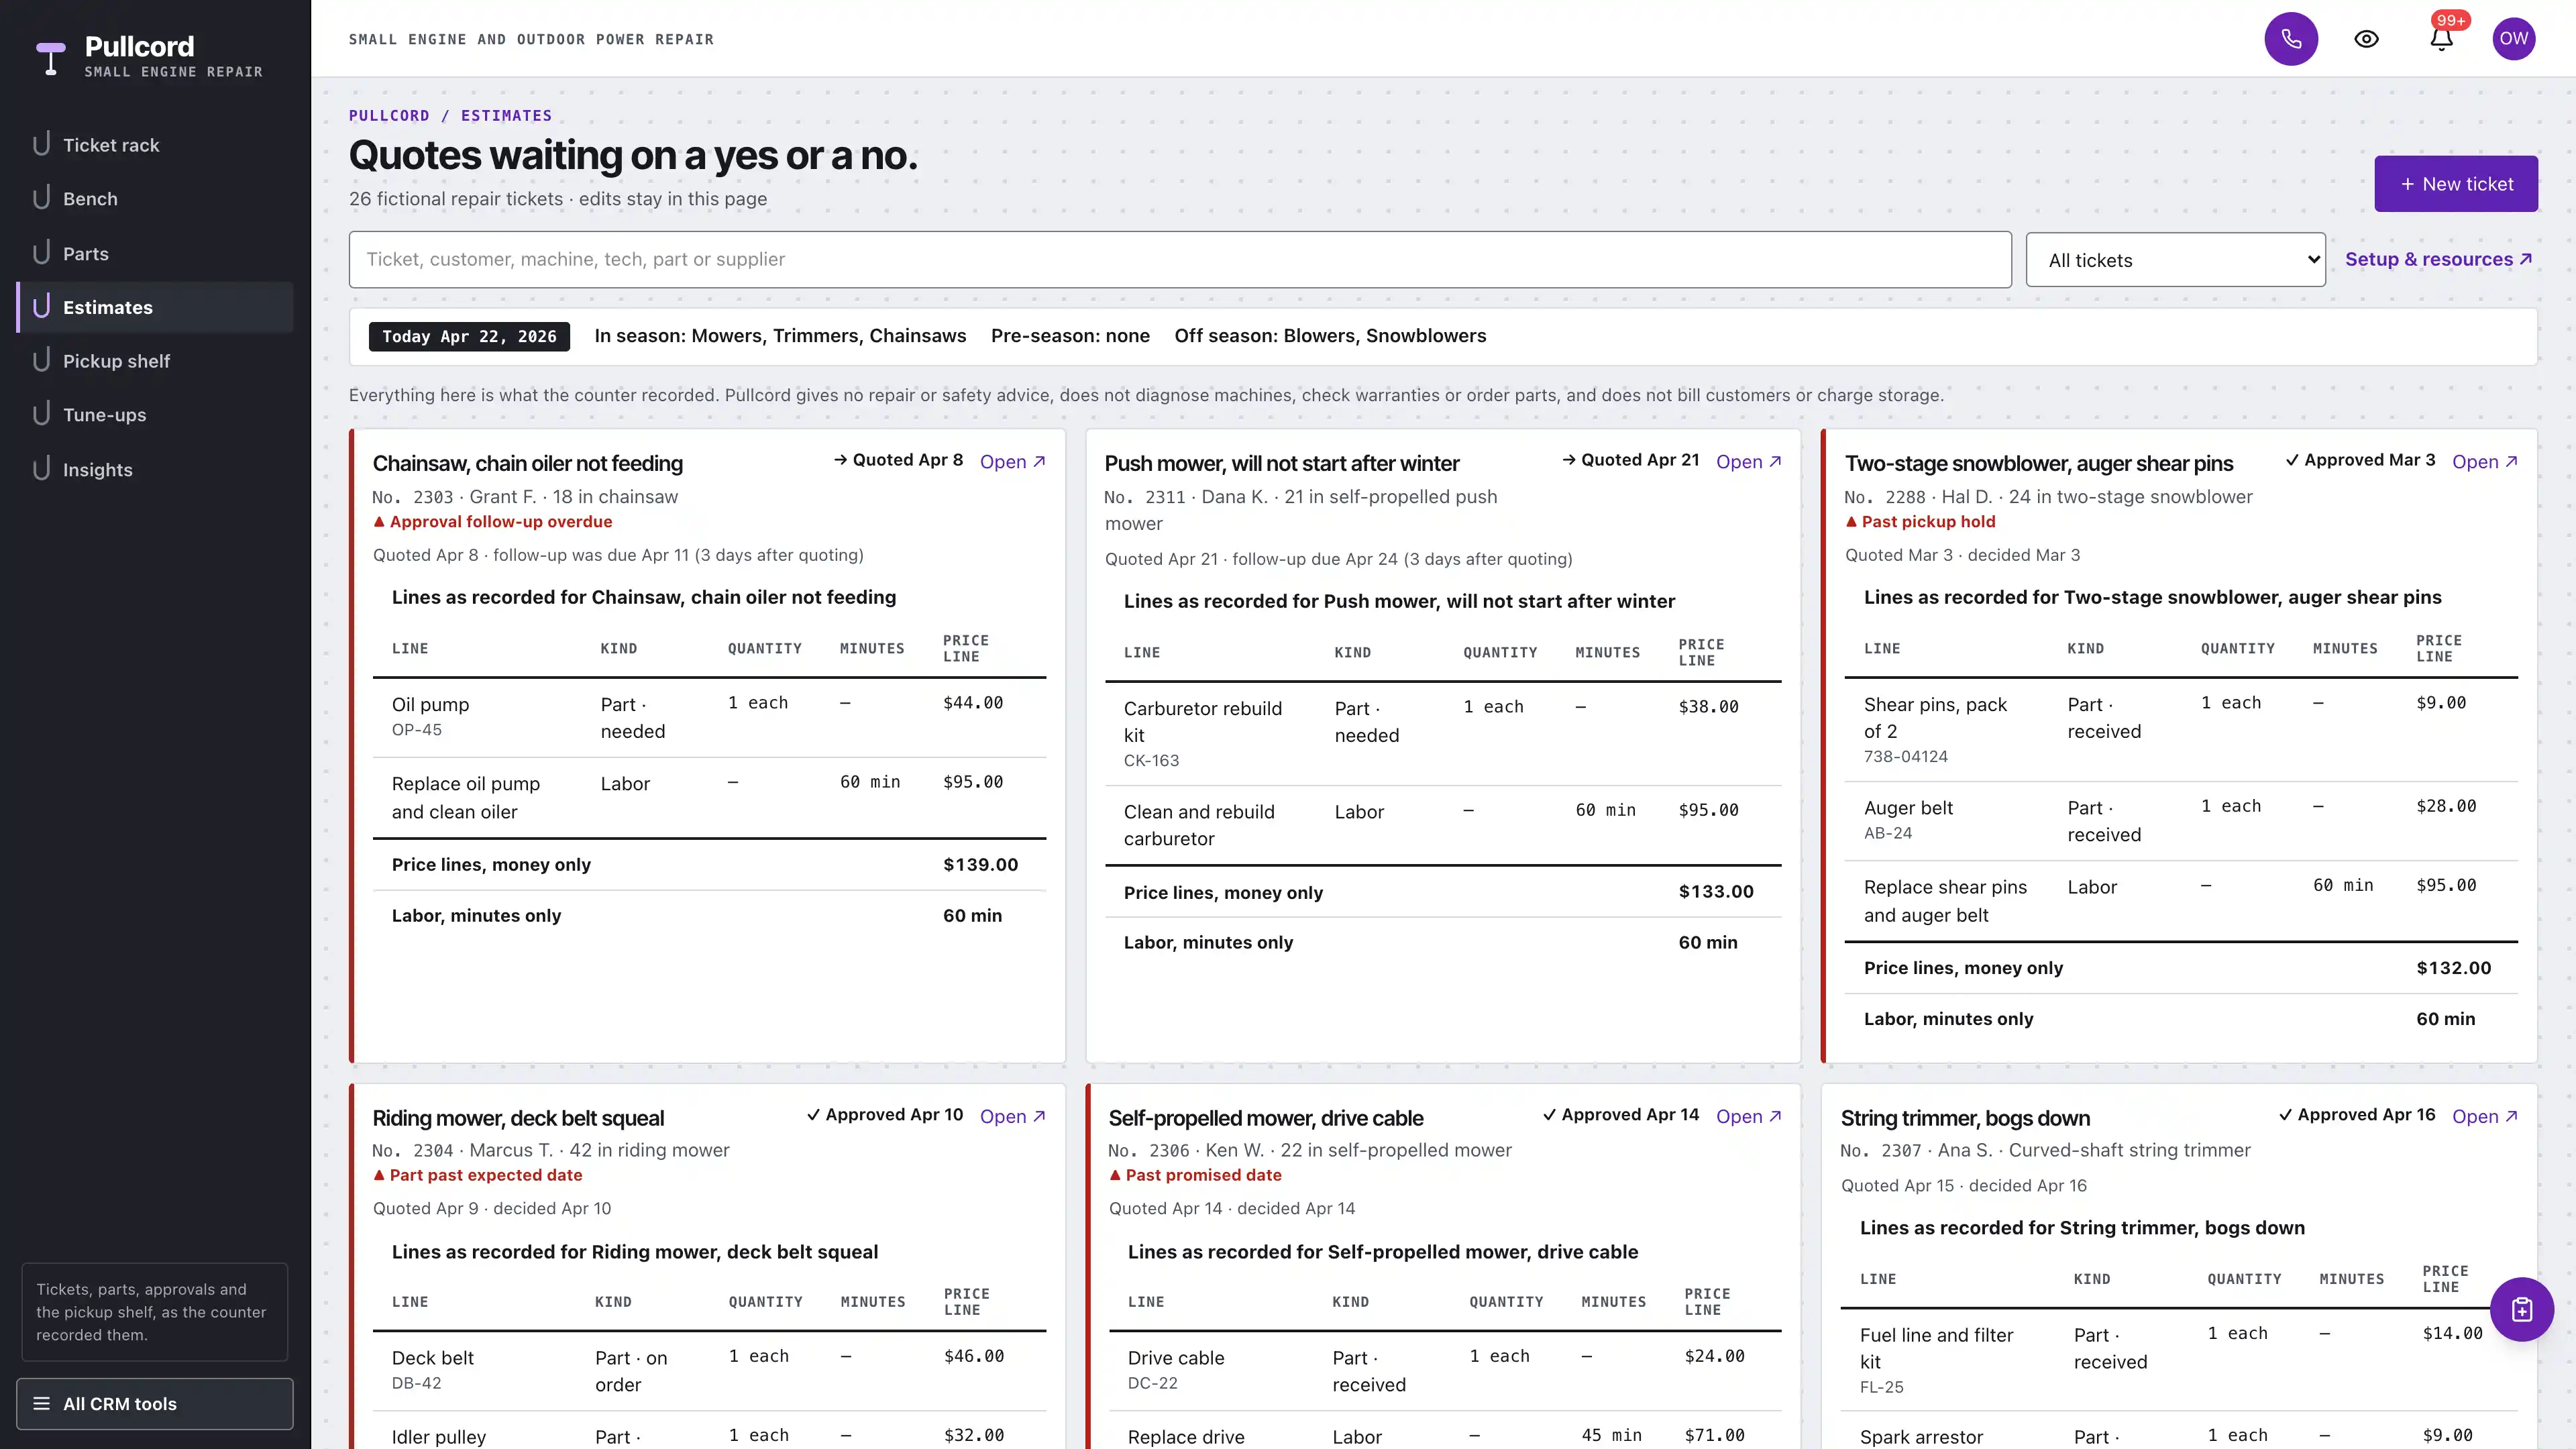
Task: Click the Pickup shelf sidebar icon
Action: pos(41,360)
